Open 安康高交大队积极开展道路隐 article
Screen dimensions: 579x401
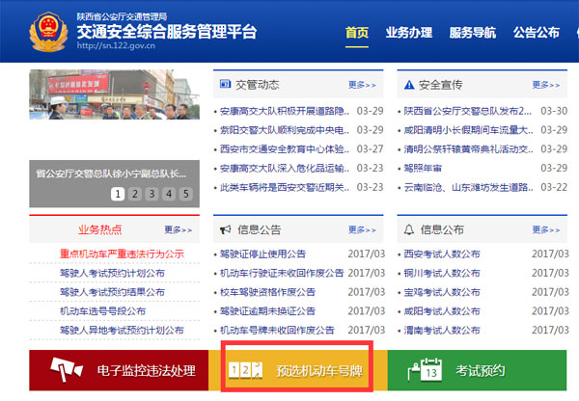285,111
